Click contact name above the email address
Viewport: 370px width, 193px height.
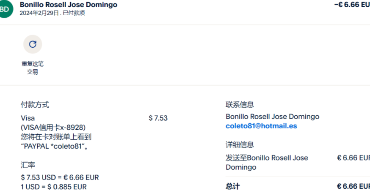[x=272, y=117]
